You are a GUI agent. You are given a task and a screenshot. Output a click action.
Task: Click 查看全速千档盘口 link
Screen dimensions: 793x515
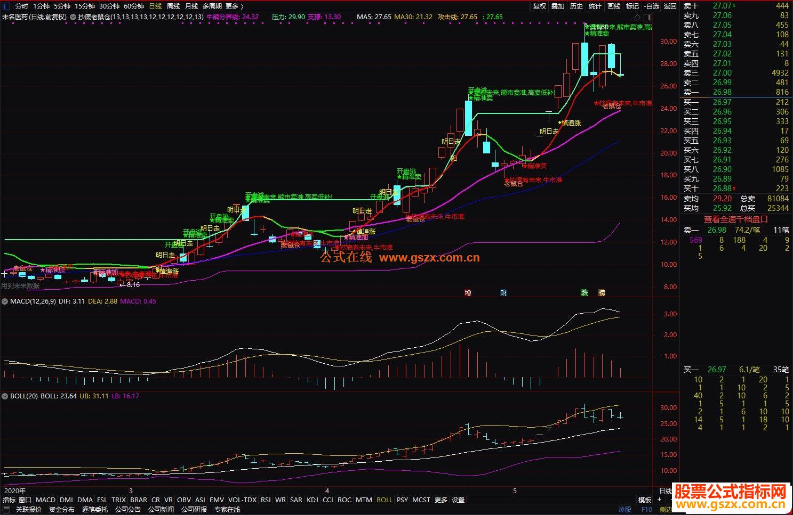click(736, 219)
